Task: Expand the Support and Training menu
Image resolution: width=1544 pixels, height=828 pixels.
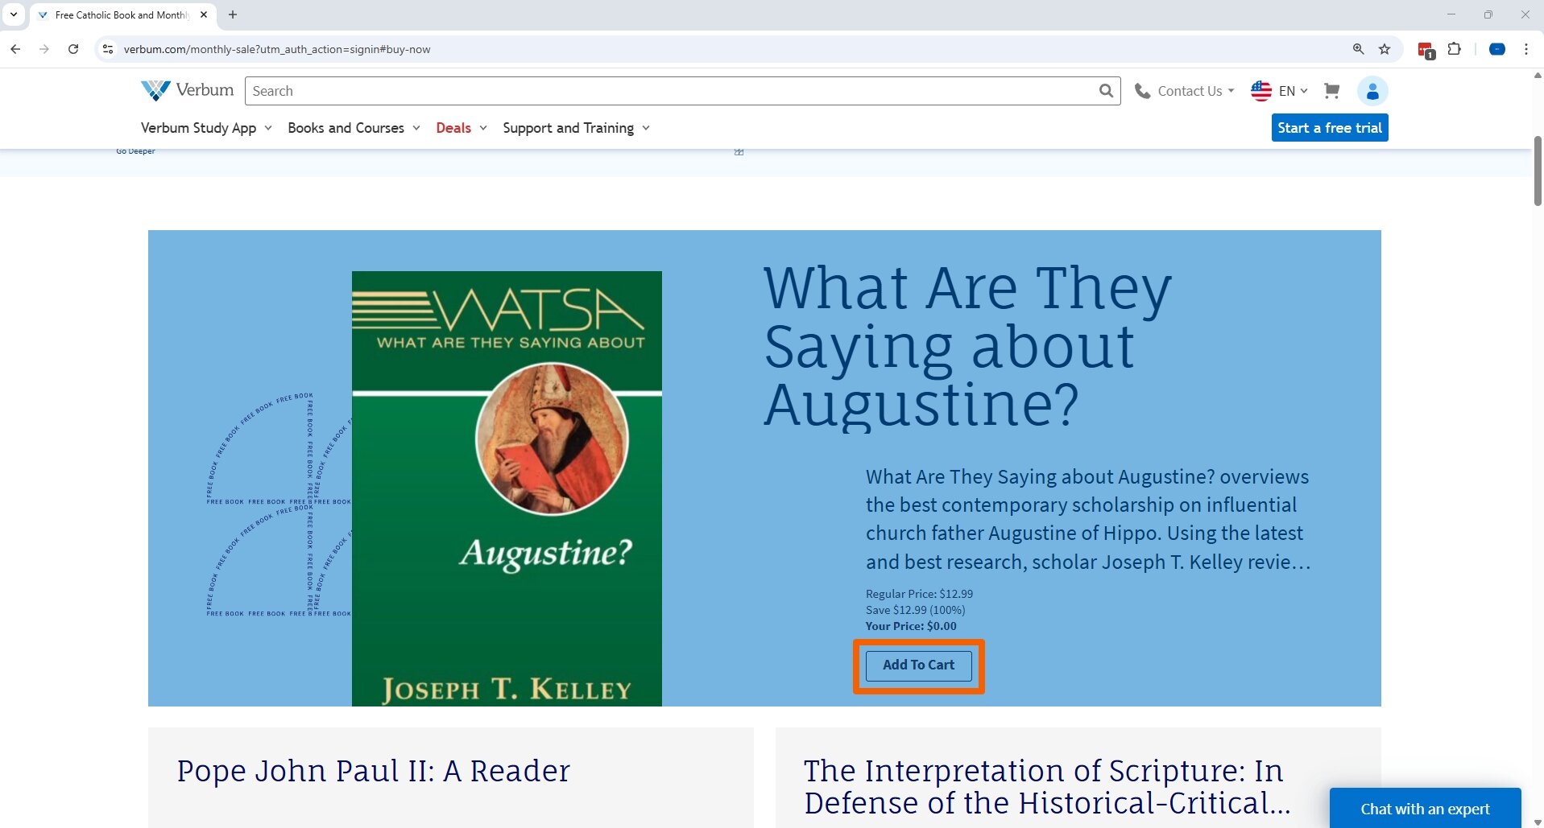Action: 576,128
